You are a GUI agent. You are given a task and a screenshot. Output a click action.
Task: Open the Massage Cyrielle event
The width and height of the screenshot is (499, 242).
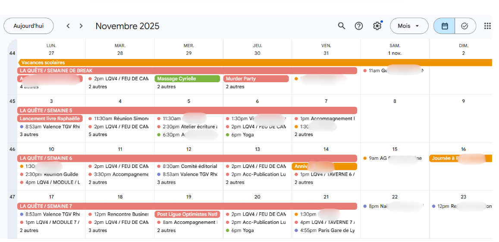(187, 79)
